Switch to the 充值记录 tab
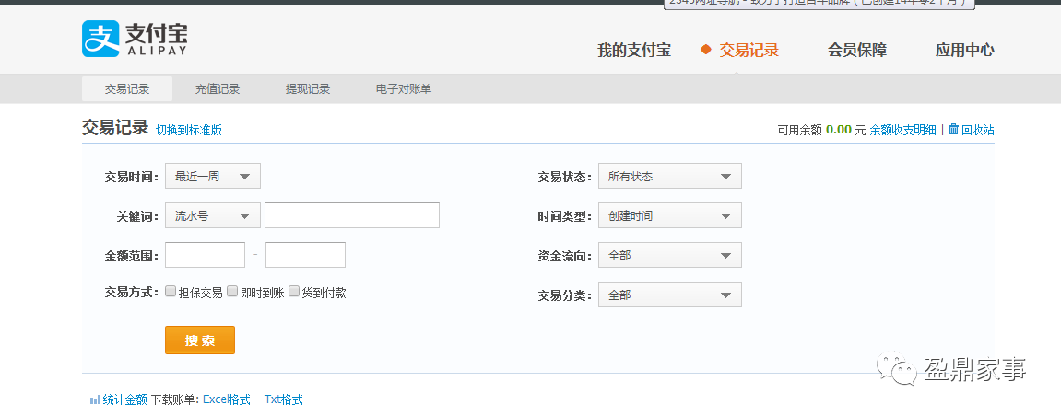 (218, 89)
